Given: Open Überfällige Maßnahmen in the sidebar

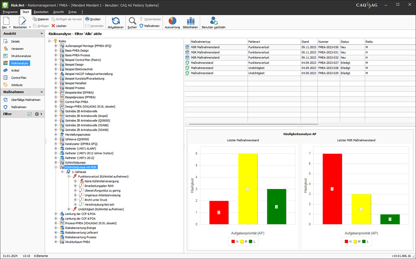Looking at the screenshot, I should click(26, 100).
